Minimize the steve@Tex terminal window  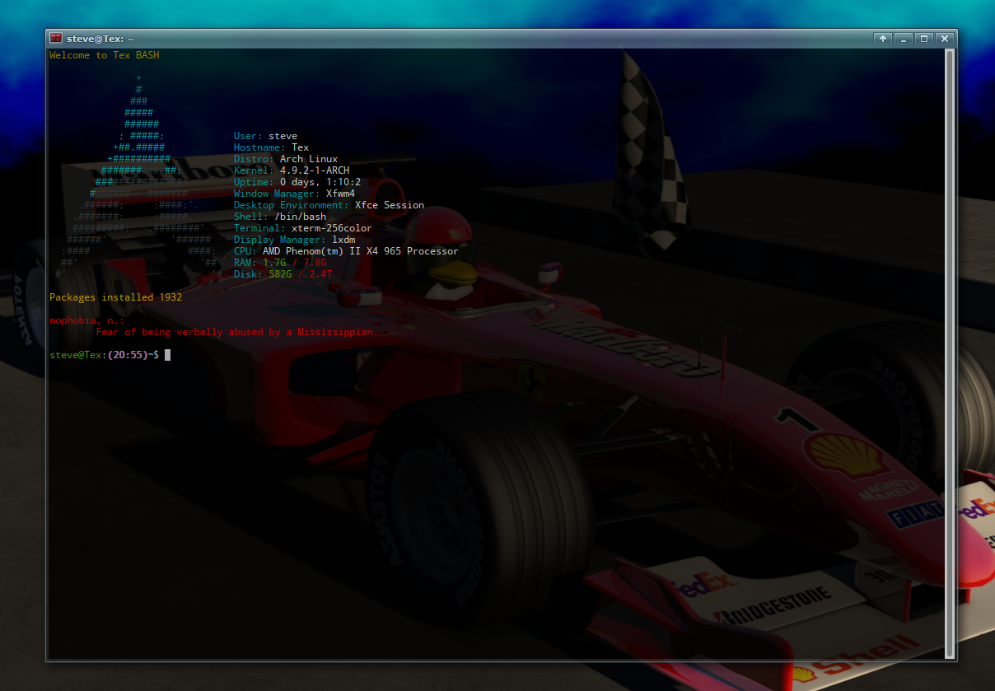click(x=904, y=39)
